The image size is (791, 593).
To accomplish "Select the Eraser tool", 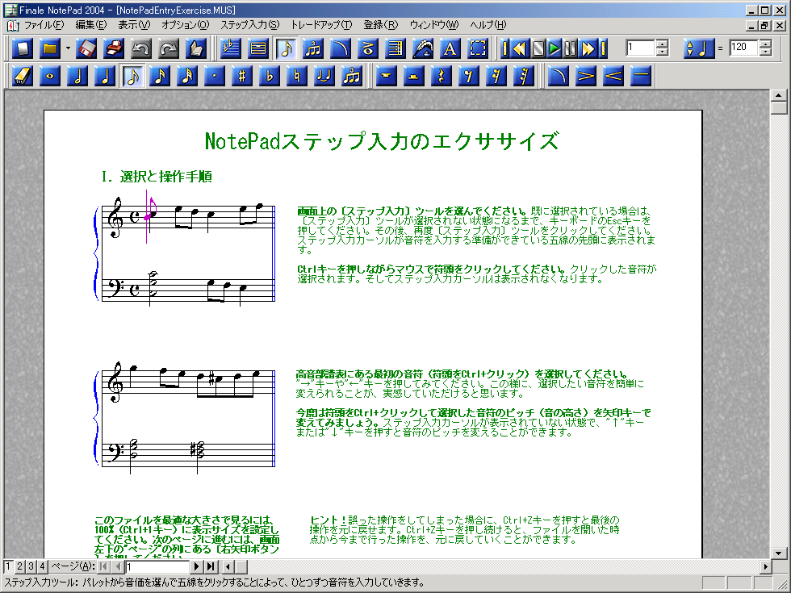I will click(x=22, y=76).
